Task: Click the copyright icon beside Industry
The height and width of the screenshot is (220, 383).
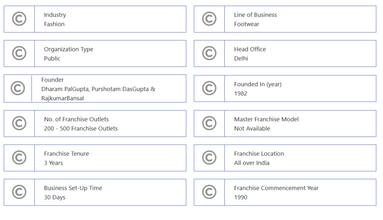Action: click(19, 19)
